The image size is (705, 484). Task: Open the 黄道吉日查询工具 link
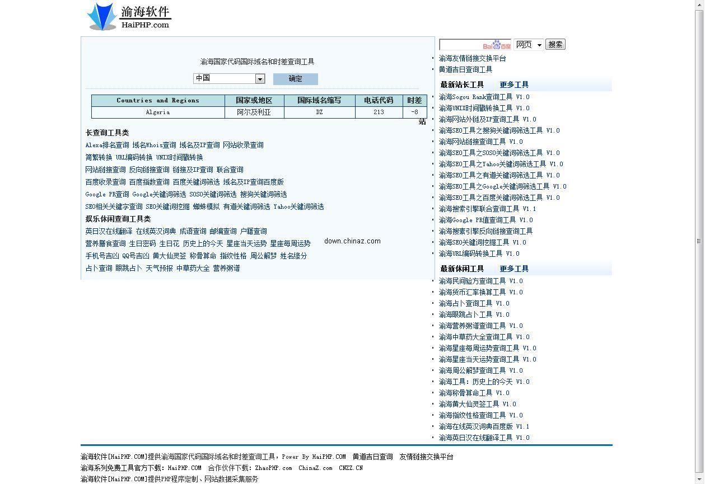(x=466, y=69)
